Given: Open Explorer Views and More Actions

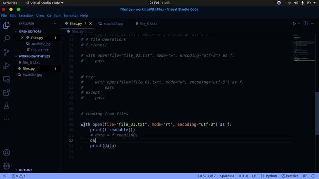Looking at the screenshot, I should [54, 23].
